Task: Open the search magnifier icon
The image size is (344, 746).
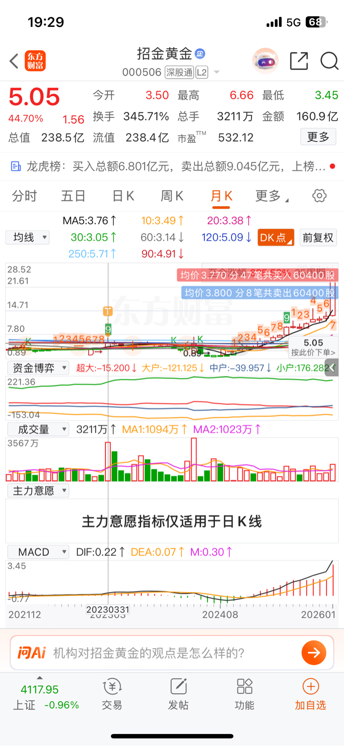Action: (329, 61)
